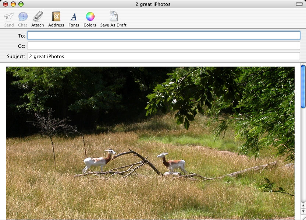Show the Fonts panel
The height and width of the screenshot is (220, 306).
click(x=74, y=17)
